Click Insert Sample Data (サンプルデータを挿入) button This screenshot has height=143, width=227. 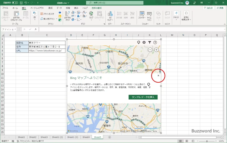pyautogui.click(x=143, y=97)
